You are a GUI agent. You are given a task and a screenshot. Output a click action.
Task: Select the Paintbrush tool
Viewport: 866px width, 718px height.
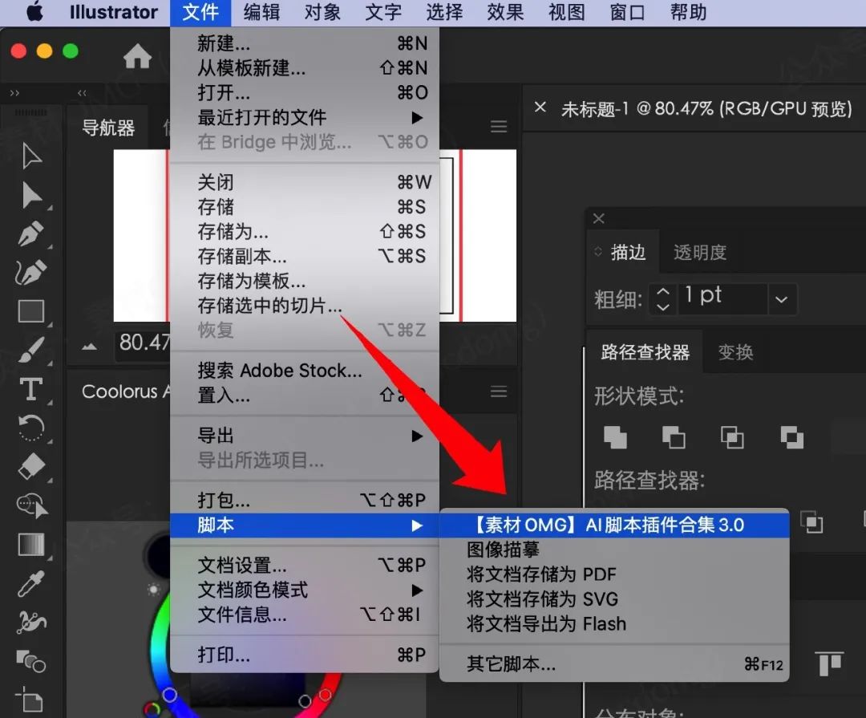click(32, 350)
